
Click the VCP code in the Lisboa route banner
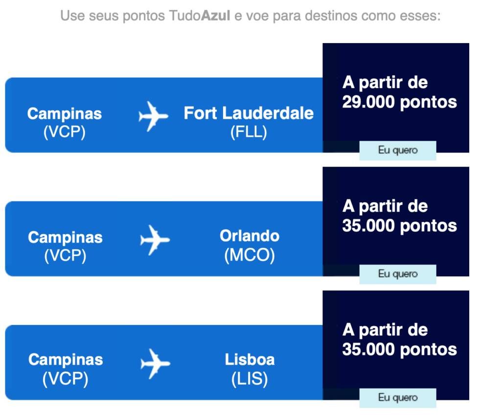pos(66,379)
